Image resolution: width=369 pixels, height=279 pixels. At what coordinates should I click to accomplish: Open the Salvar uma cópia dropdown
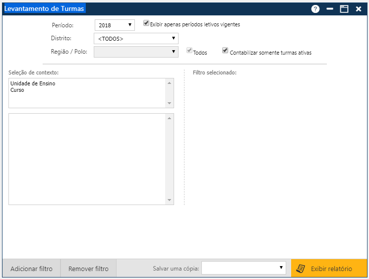pyautogui.click(x=244, y=268)
